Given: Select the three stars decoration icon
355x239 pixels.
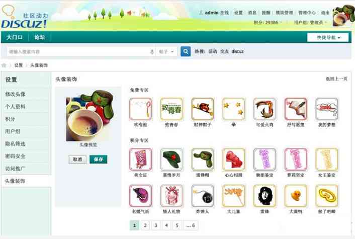Looking at the screenshot, I should 234,109.
